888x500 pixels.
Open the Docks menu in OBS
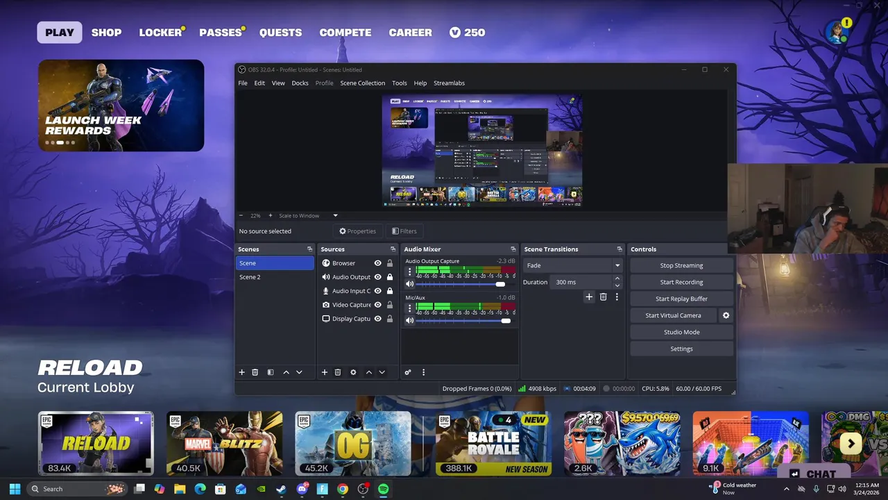(x=300, y=83)
